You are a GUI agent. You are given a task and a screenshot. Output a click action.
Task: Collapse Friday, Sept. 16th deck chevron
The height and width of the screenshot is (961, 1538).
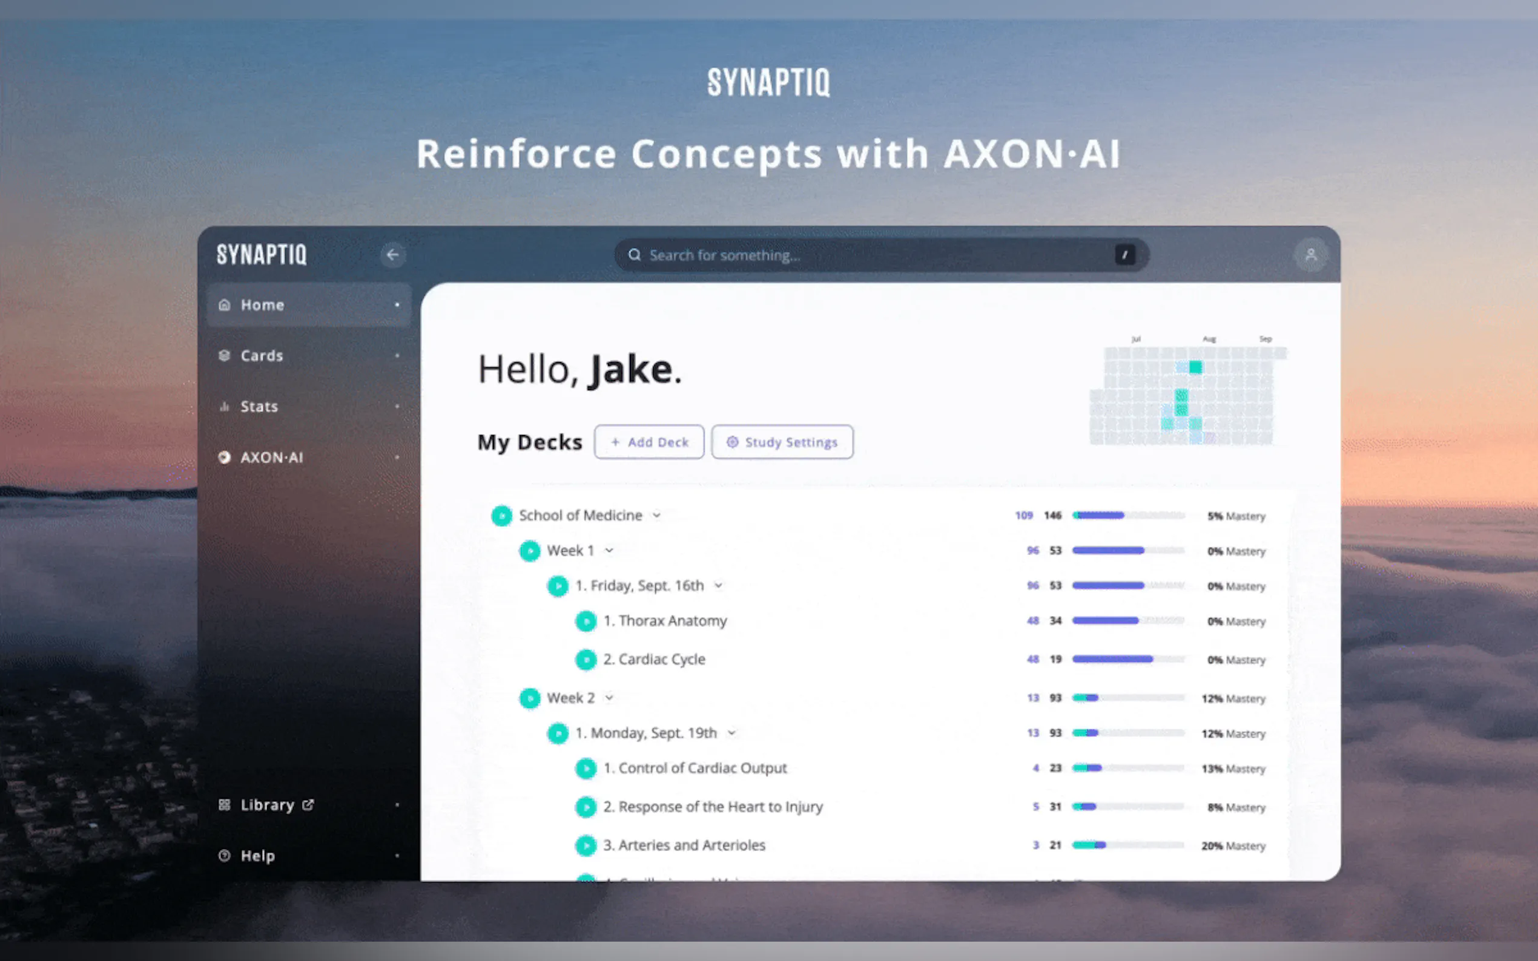(719, 585)
